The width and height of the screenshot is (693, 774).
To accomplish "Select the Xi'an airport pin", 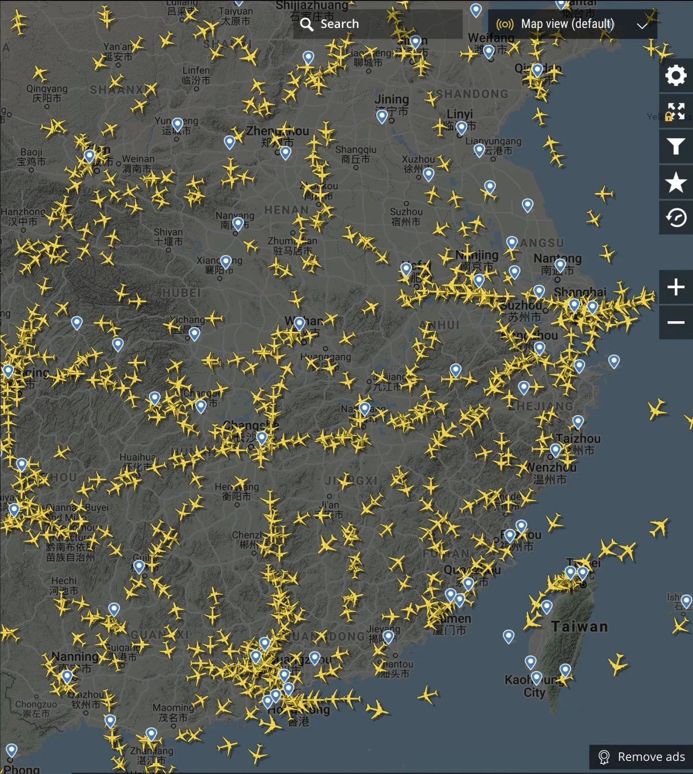I will [89, 156].
